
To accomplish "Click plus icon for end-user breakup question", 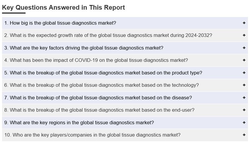I will point(244,110).
